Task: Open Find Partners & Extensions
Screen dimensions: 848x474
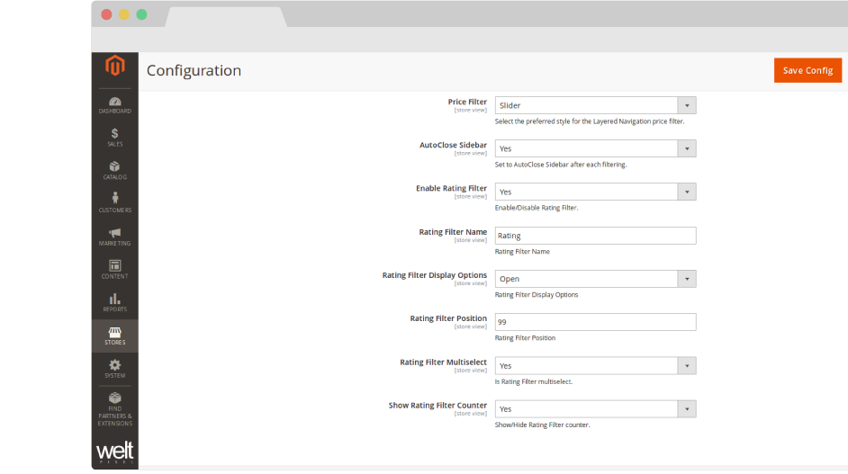Action: tap(114, 407)
